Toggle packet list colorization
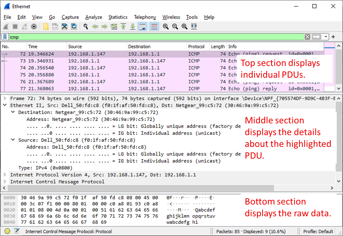This screenshot has width=343, height=236. [x=154, y=26]
